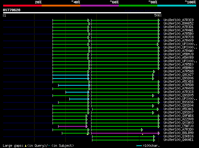Image resolution: width=199 pixels, height=148 pixels.
Task: Click the cyan alignment bar in A7R3C8 row
Action: point(77,92)
